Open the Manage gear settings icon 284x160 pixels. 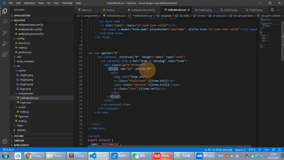(x=5, y=141)
